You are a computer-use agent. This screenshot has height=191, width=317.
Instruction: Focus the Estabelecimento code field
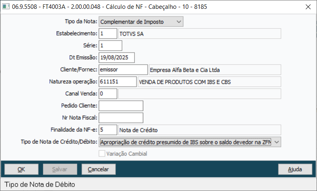(x=108, y=34)
